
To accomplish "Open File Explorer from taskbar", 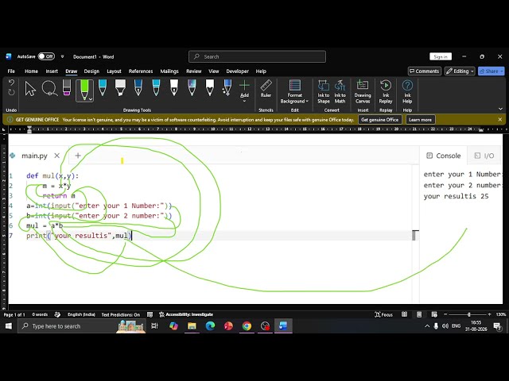I will (x=192, y=326).
